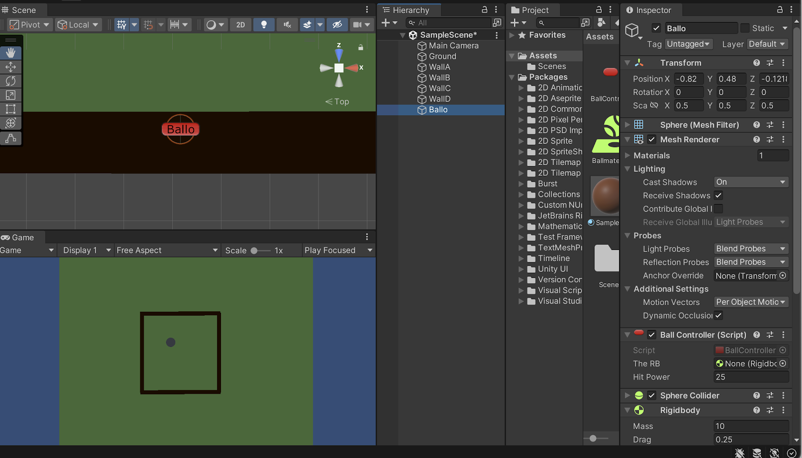This screenshot has width=802, height=458.
Task: Select the custom editor tools icon
Action: [11, 139]
